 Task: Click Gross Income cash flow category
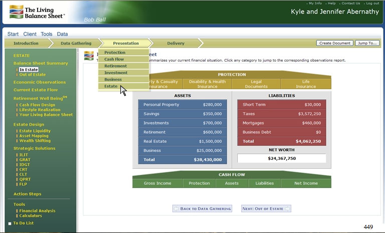click(157, 183)
